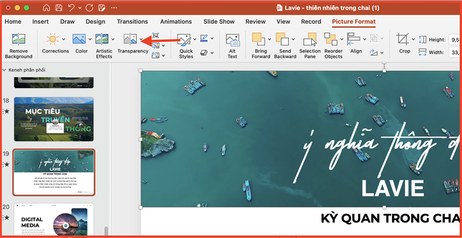
Task: Open the Align dropdown menu
Action: [x=364, y=39]
